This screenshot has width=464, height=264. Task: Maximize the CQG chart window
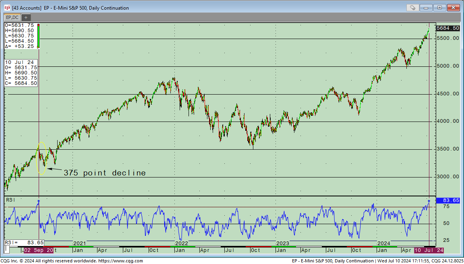pyautogui.click(x=440, y=8)
